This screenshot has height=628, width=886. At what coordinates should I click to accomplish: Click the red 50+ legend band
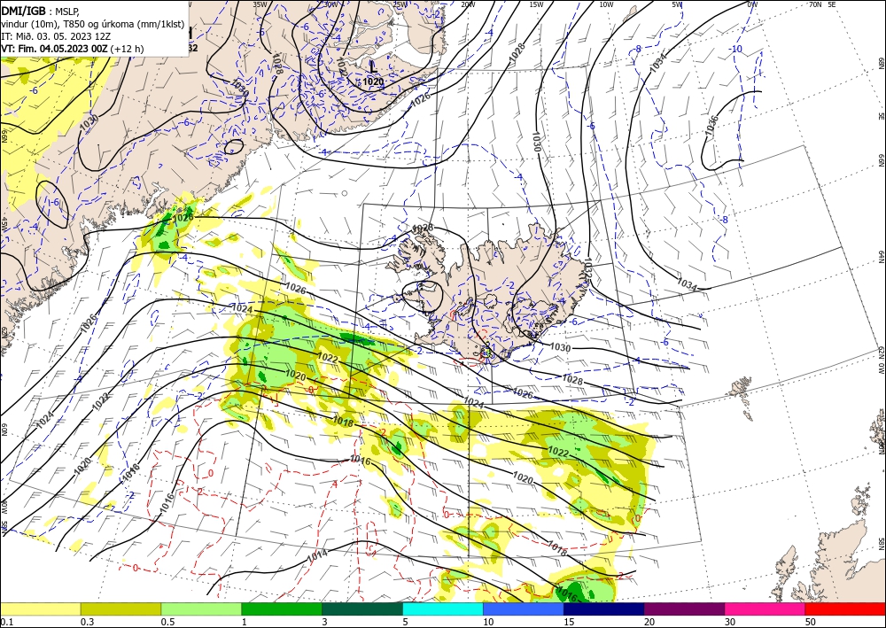coord(845,609)
